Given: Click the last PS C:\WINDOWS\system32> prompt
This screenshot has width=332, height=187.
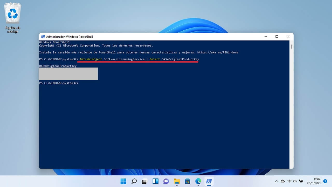Looking at the screenshot, I should pyautogui.click(x=58, y=83).
